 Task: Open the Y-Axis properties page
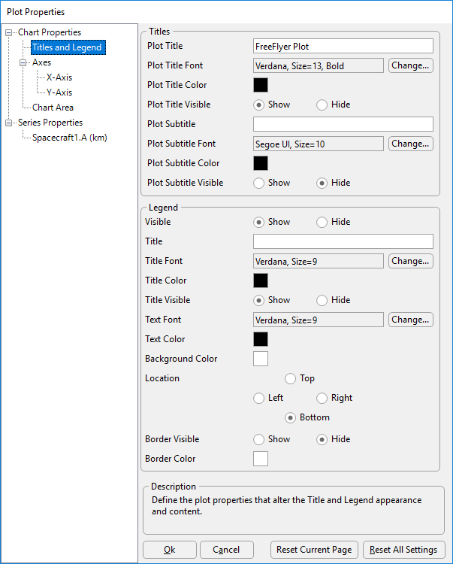tap(59, 92)
